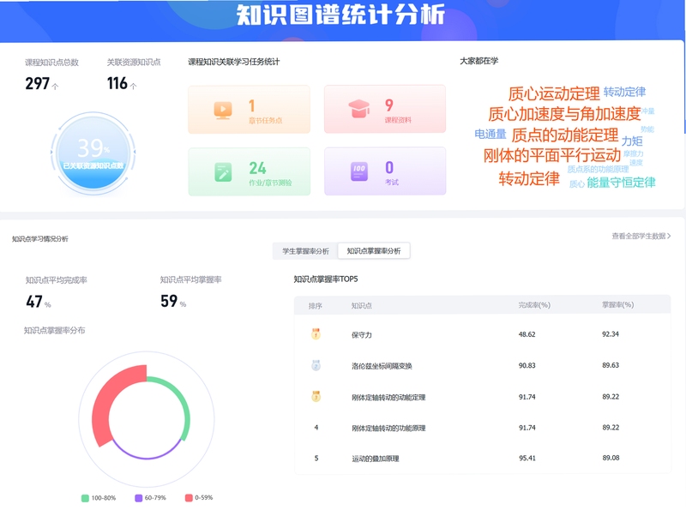The height and width of the screenshot is (510, 686).
Task: Click the gold medal icon for 保守力
Action: click(x=316, y=334)
